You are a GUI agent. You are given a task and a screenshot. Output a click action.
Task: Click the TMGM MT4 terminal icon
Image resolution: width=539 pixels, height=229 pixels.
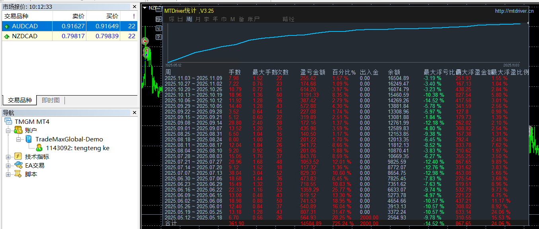(x=8, y=121)
